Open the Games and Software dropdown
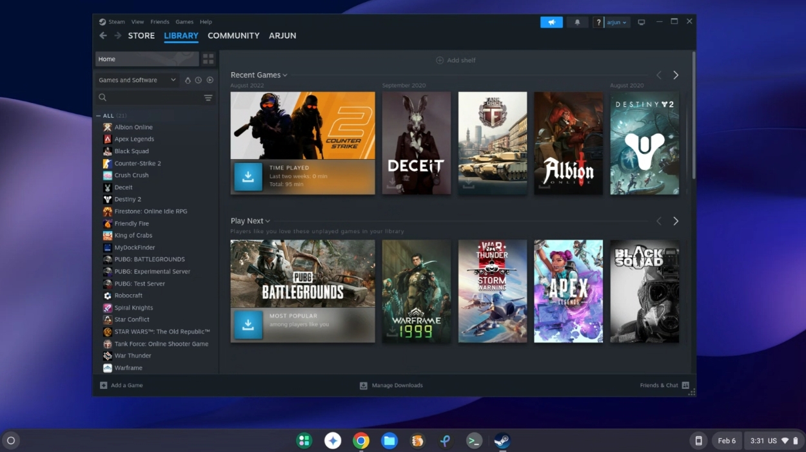 point(137,80)
